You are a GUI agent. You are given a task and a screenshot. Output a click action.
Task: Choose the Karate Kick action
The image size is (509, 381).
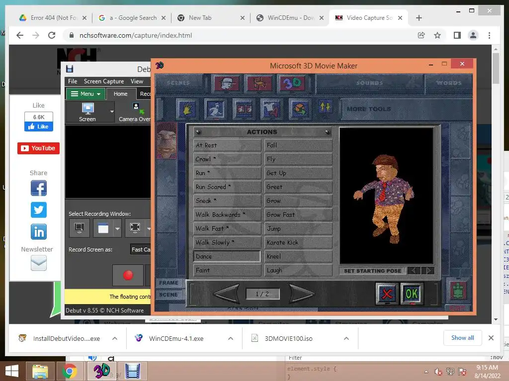click(x=298, y=242)
